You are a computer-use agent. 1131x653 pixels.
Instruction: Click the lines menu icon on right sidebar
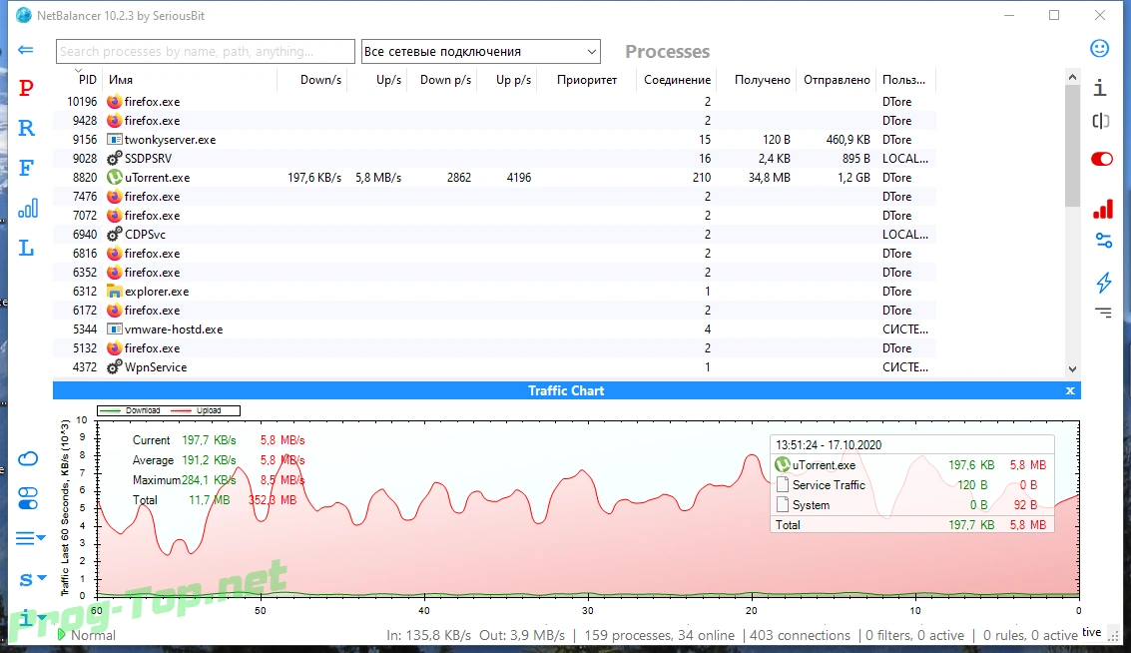pyautogui.click(x=1104, y=313)
